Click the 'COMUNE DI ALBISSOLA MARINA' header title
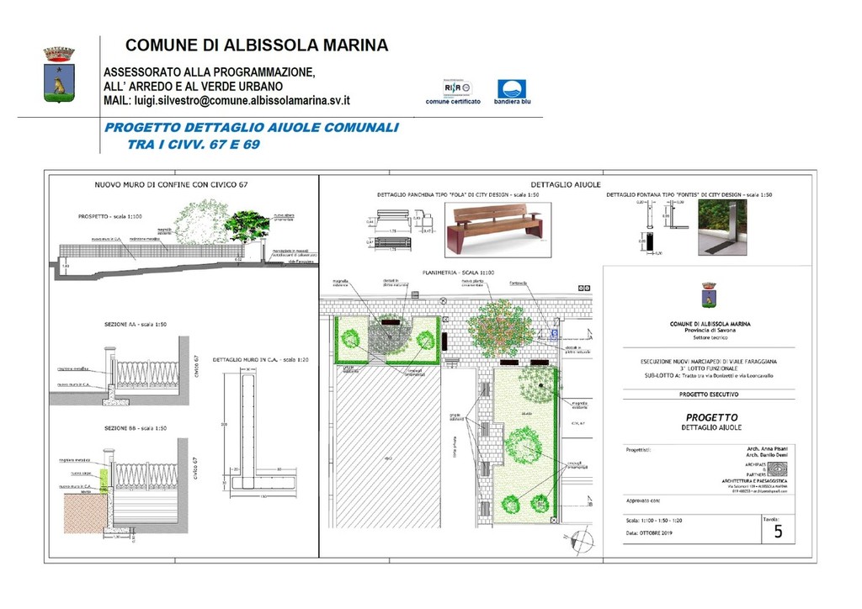Image resolution: width=862 pixels, height=609 pixels. pos(257,45)
